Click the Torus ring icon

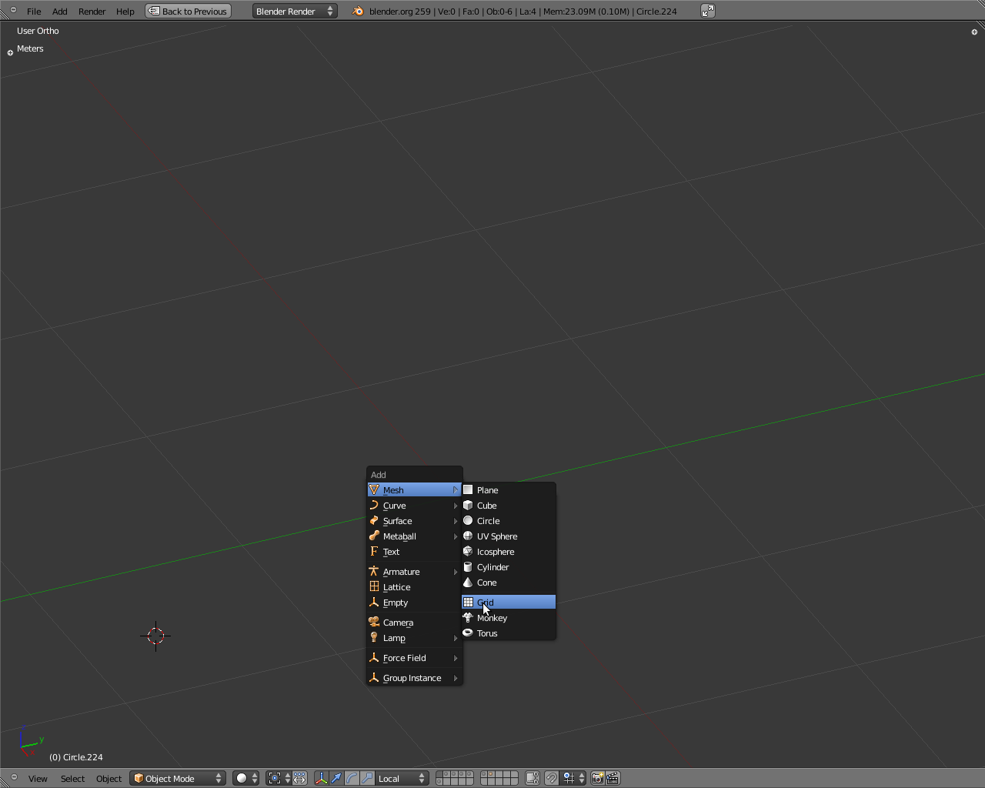468,633
